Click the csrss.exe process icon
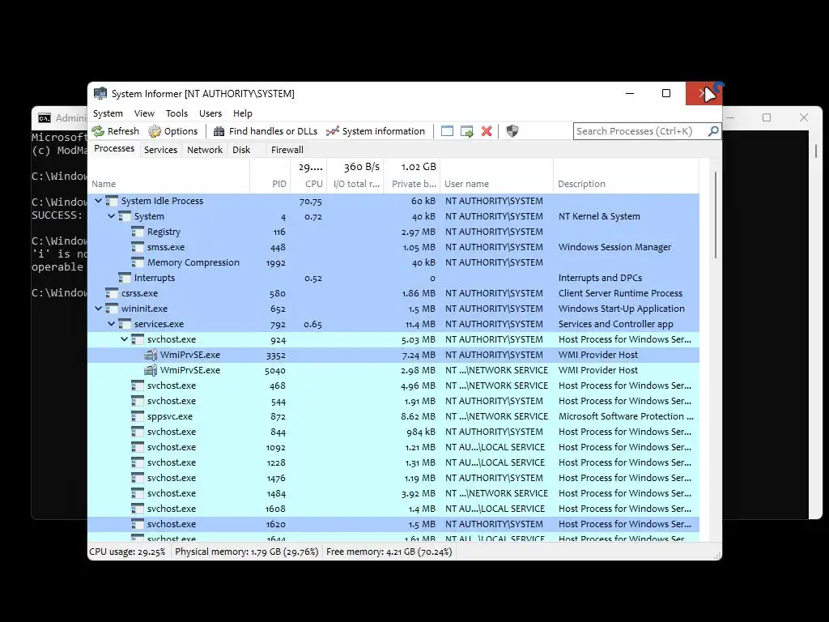The height and width of the screenshot is (622, 829). (x=112, y=293)
